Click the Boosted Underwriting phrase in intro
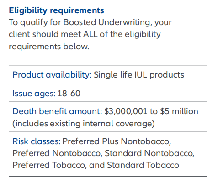This screenshot has height=188, width=218. coord(108,22)
